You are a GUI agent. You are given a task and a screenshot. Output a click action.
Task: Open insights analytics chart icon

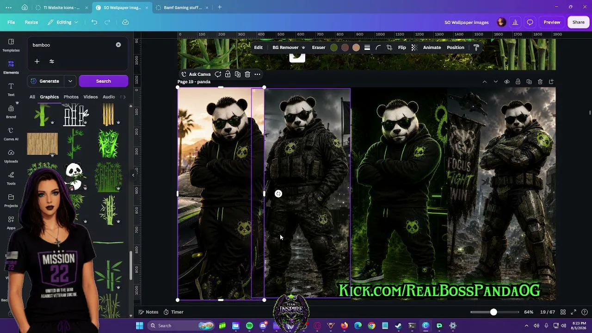pos(515,22)
